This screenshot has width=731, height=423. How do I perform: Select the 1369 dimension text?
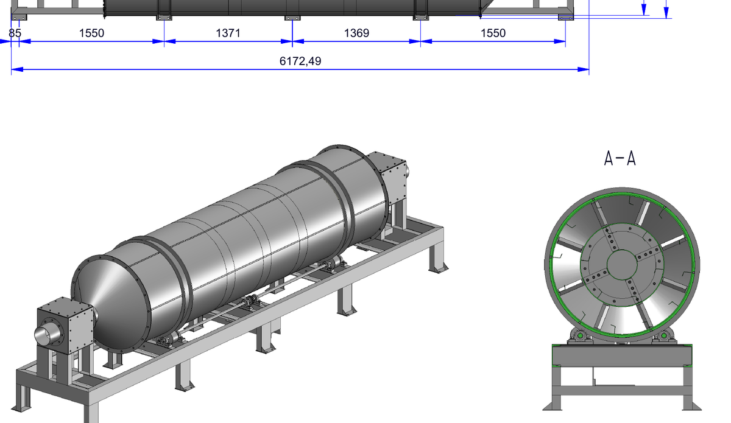point(356,33)
